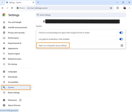Toggle Continue running background apps switch
This screenshot has width=132, height=112.
point(121,33)
